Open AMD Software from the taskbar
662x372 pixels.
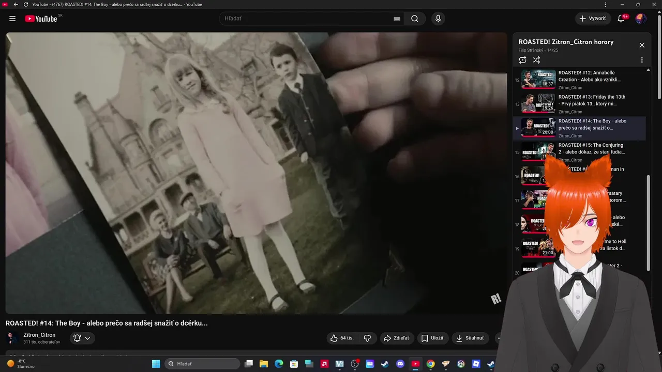324,364
